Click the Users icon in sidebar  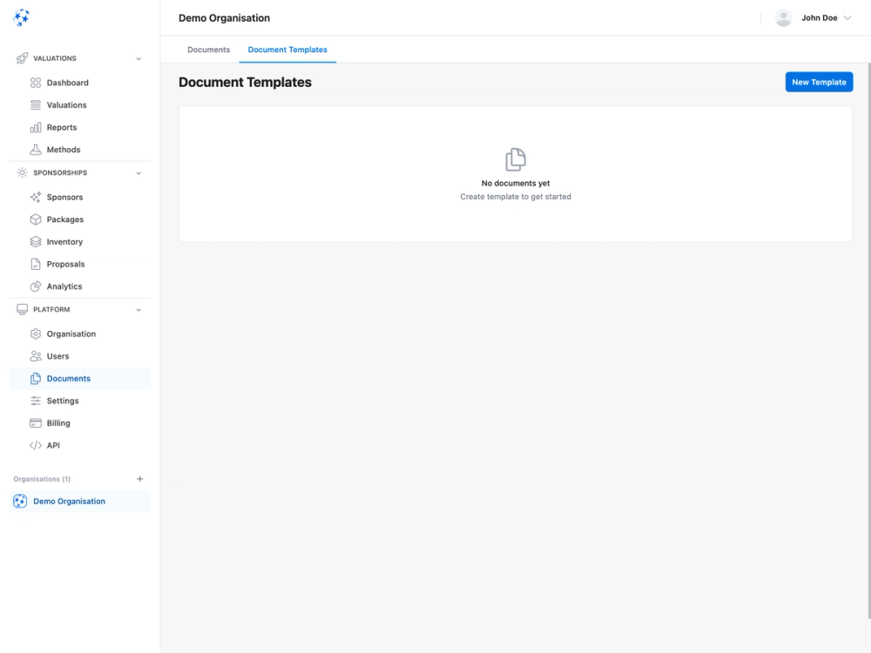[x=34, y=355]
